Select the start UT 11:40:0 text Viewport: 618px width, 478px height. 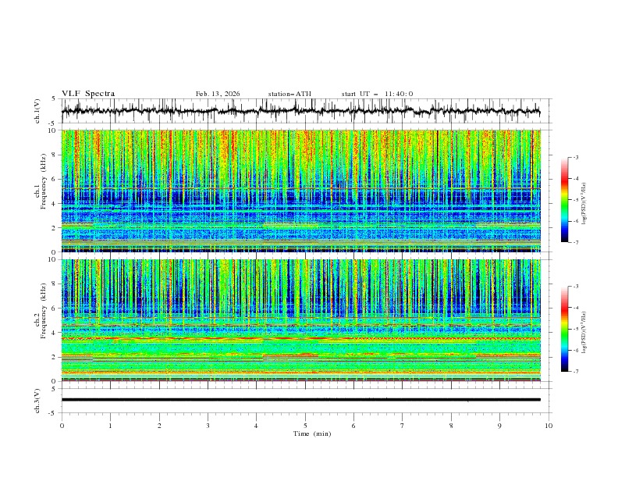tap(377, 94)
